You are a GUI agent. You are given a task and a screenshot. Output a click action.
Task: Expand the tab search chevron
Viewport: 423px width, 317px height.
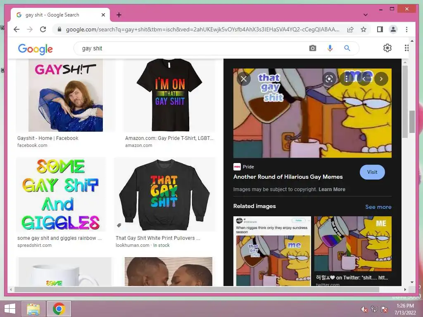click(366, 15)
